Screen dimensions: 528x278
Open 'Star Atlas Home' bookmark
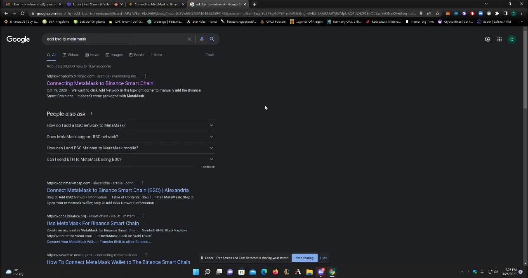[x=202, y=21]
